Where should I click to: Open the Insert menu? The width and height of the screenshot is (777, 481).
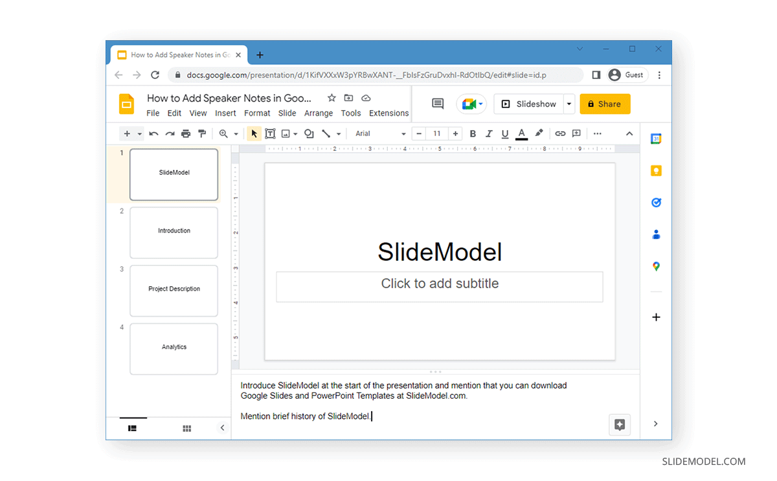225,113
